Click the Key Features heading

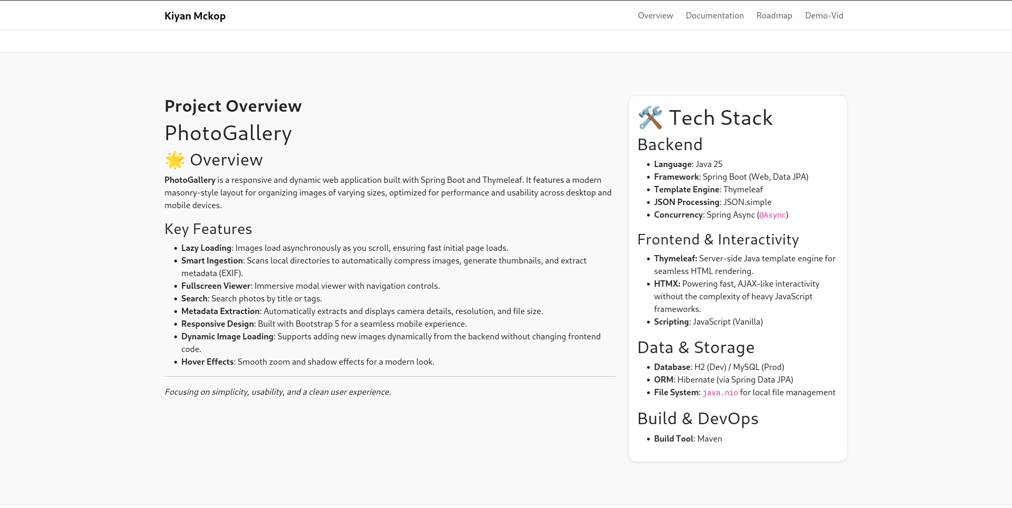click(208, 229)
